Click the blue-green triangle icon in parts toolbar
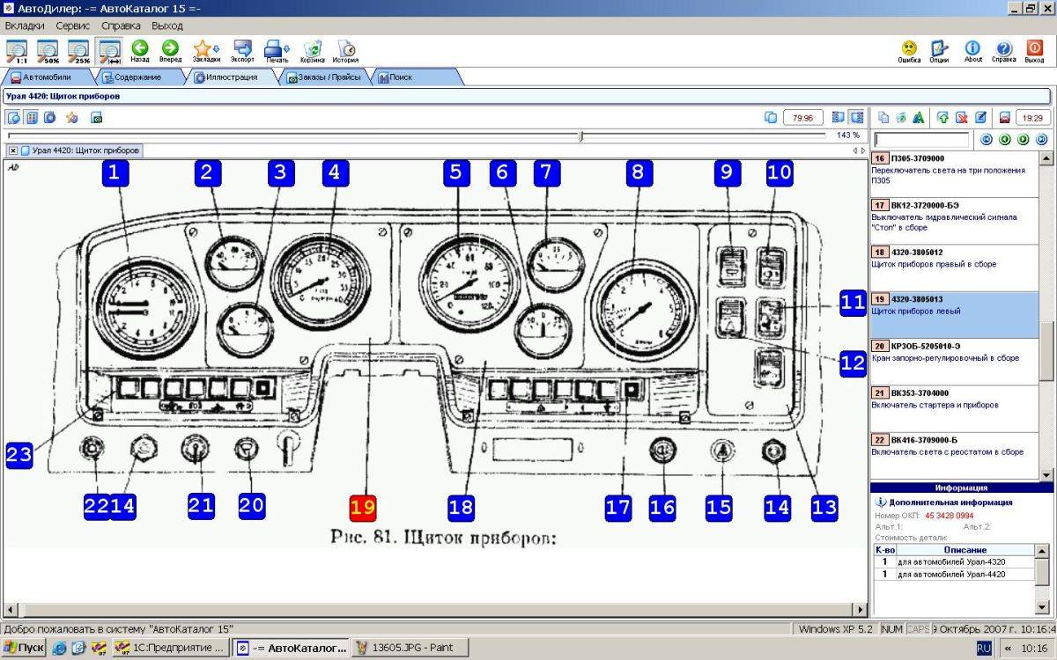 tap(919, 117)
